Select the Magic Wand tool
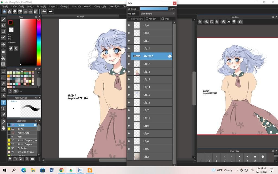 [x=3, y=83]
